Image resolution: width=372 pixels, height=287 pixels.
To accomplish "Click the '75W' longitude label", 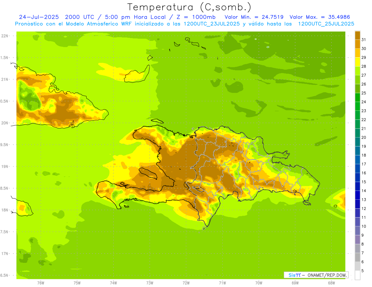I will pos(77,283).
